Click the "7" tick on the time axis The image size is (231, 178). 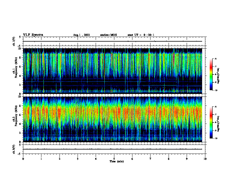[x=150, y=159]
